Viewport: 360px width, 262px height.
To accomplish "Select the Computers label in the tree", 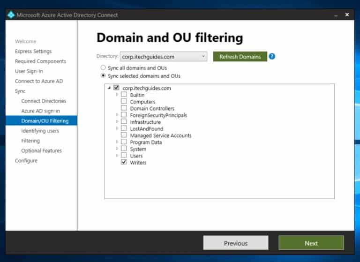I will (x=142, y=102).
